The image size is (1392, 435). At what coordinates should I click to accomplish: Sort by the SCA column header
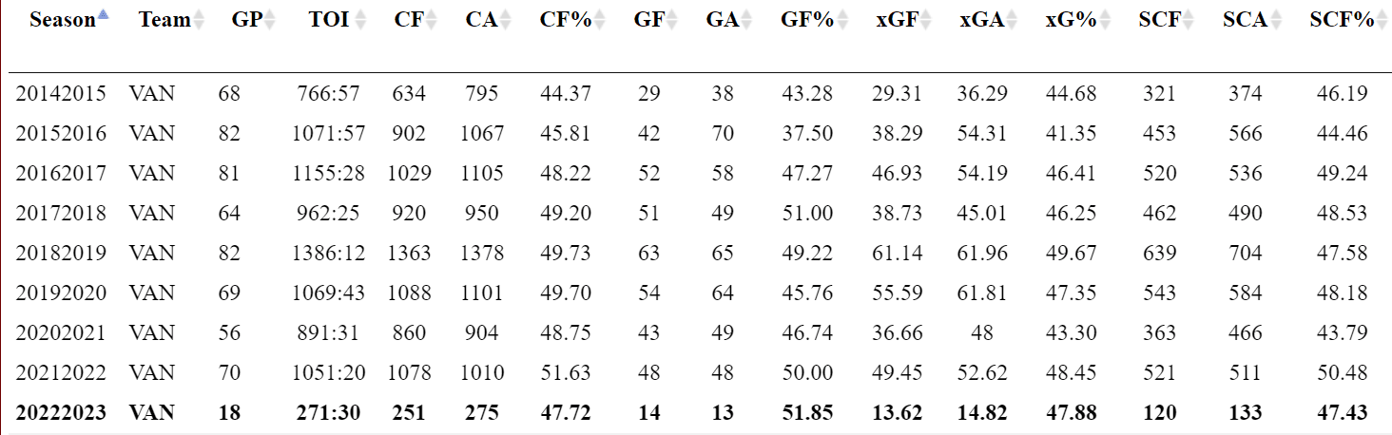point(1245,20)
